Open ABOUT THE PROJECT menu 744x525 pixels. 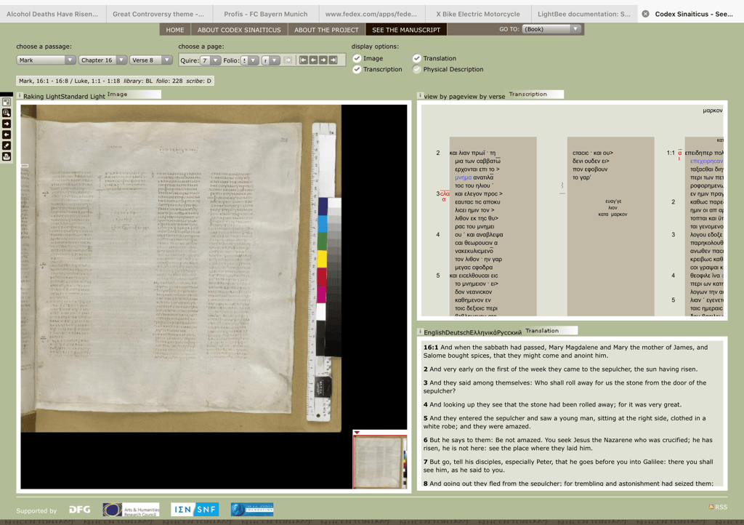tap(326, 29)
